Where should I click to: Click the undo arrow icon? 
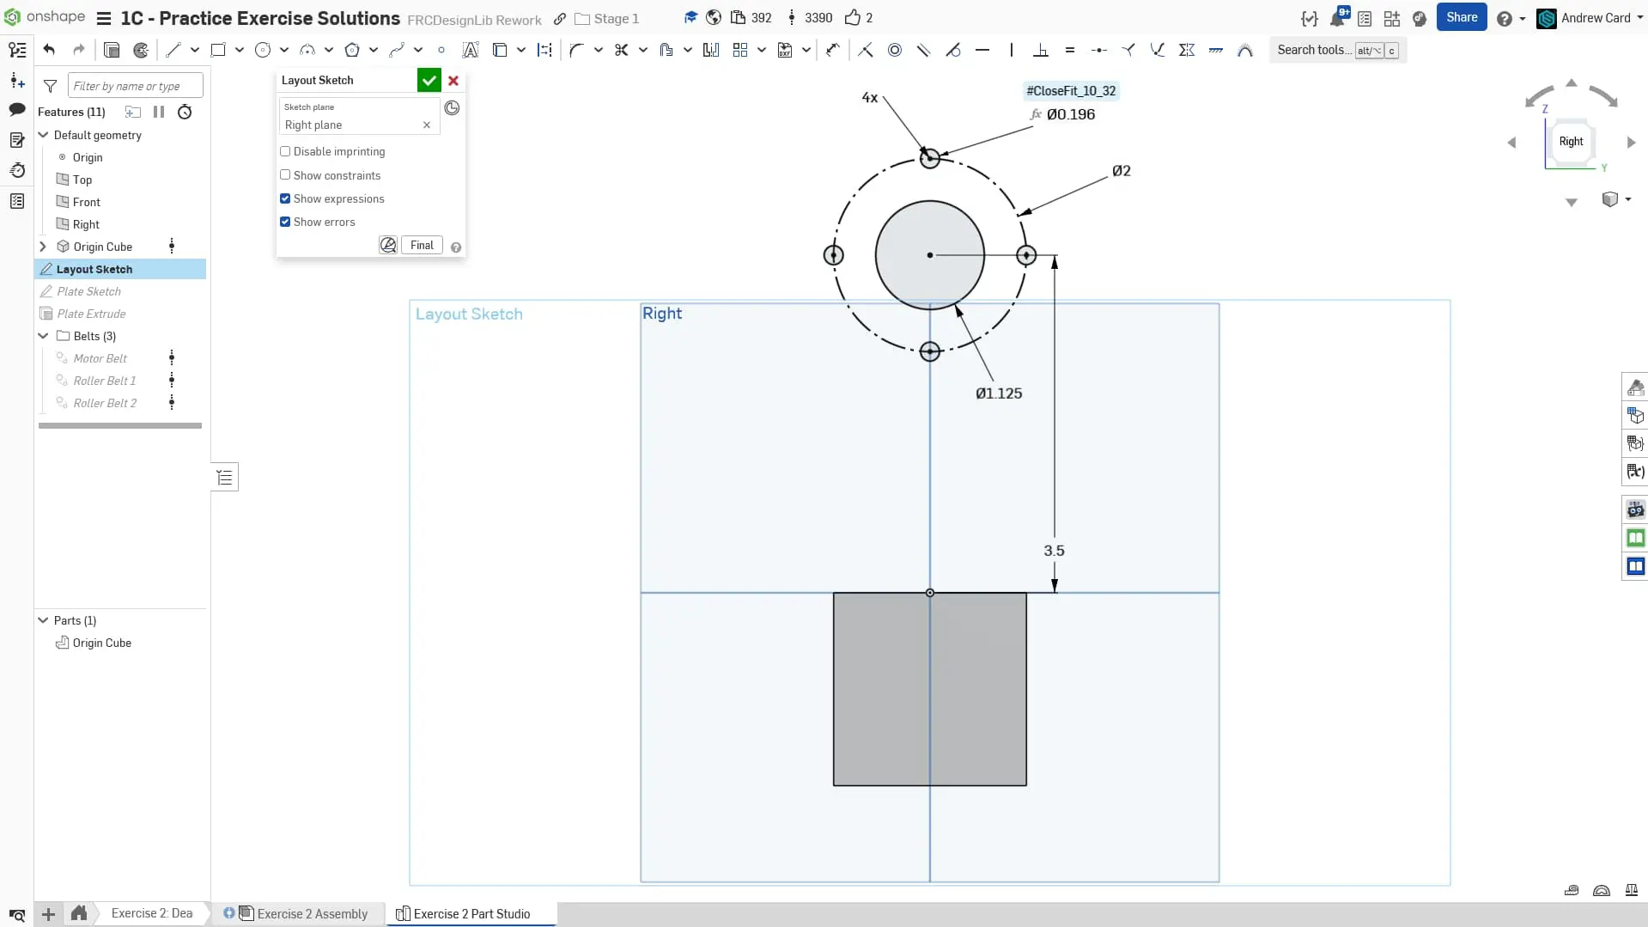click(x=49, y=50)
